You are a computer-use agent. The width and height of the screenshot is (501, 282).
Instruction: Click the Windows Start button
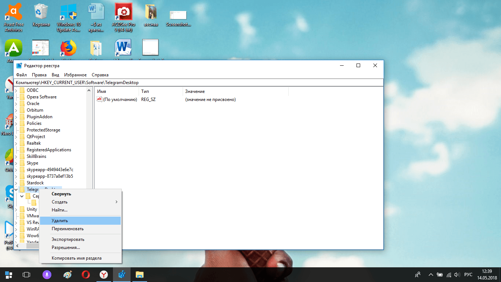pyautogui.click(x=8, y=274)
